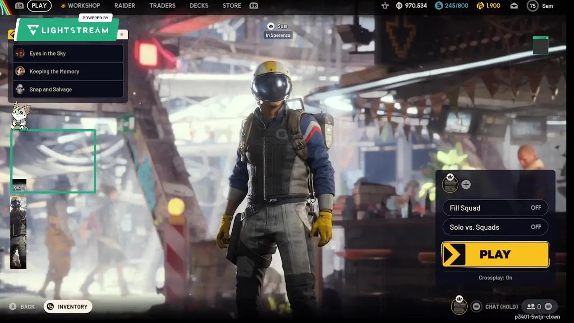Click the session ID p3401-5wtjr-clxwn
Image resolution: width=574 pixels, height=323 pixels.
[x=537, y=317]
